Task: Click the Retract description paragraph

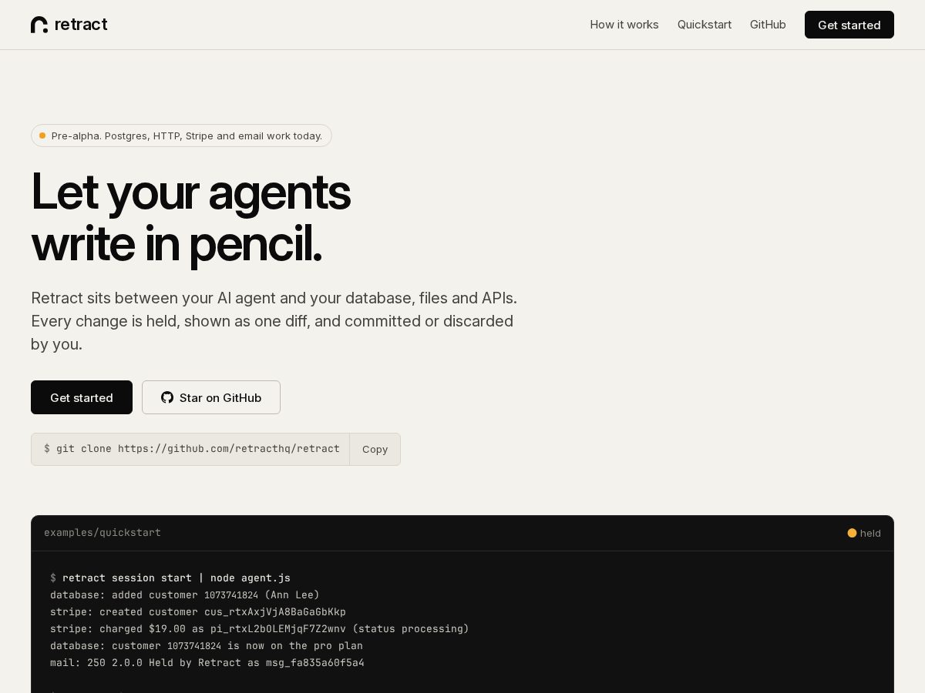Action: pos(274,321)
